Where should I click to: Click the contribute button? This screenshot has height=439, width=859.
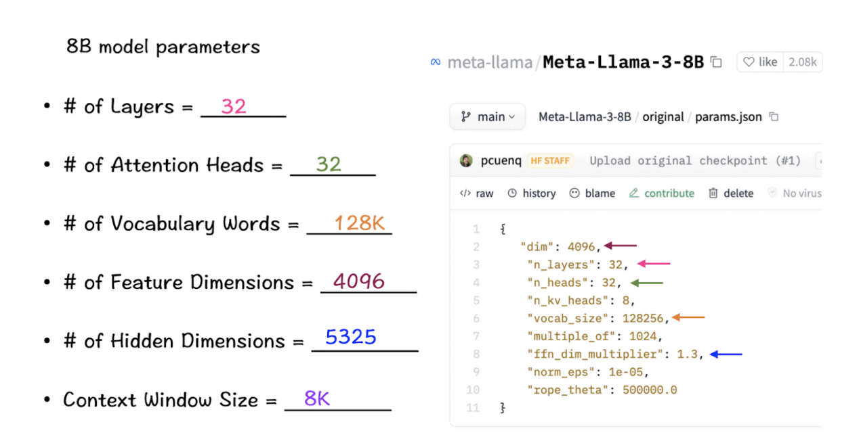coord(661,193)
